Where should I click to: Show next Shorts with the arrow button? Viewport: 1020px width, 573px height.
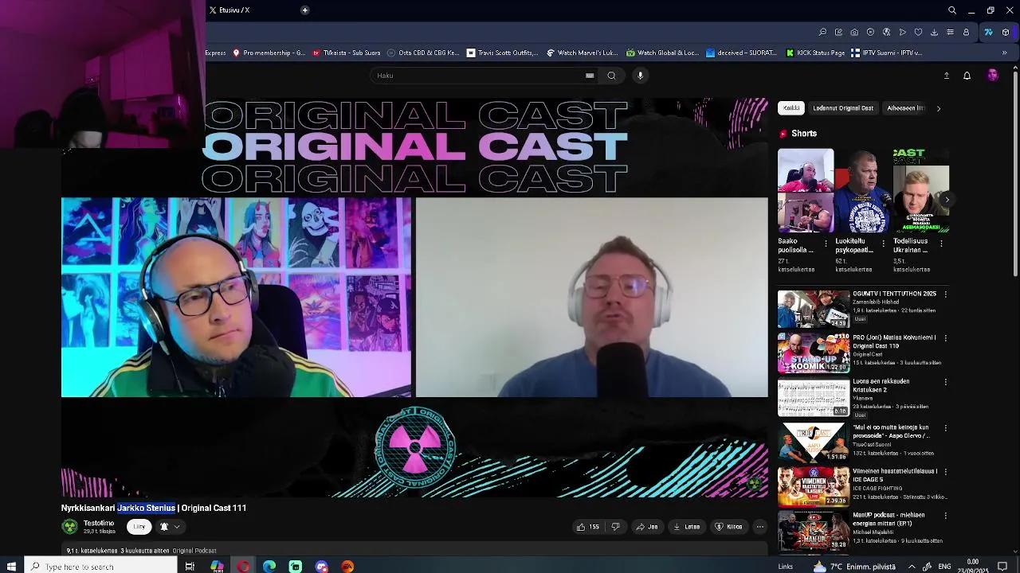(x=945, y=198)
